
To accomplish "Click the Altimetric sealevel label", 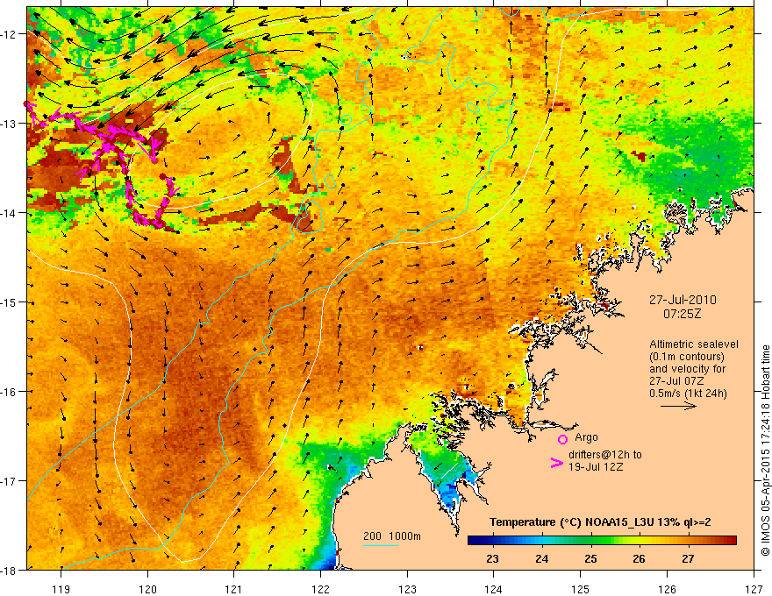I will (694, 344).
